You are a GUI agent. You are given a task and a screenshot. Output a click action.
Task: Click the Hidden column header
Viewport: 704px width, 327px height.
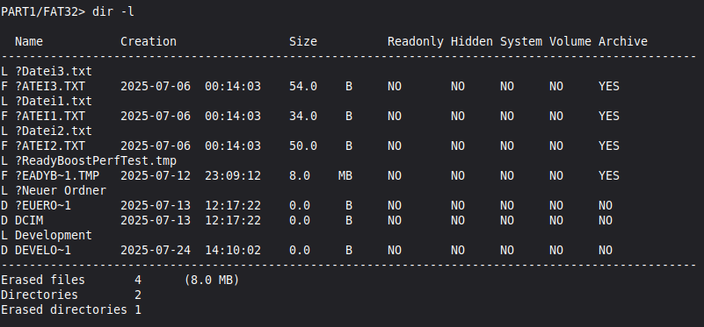pos(472,42)
